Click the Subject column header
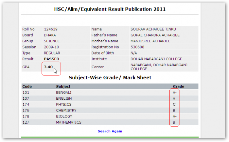The width and height of the screenshot is (229, 142). coord(63,87)
